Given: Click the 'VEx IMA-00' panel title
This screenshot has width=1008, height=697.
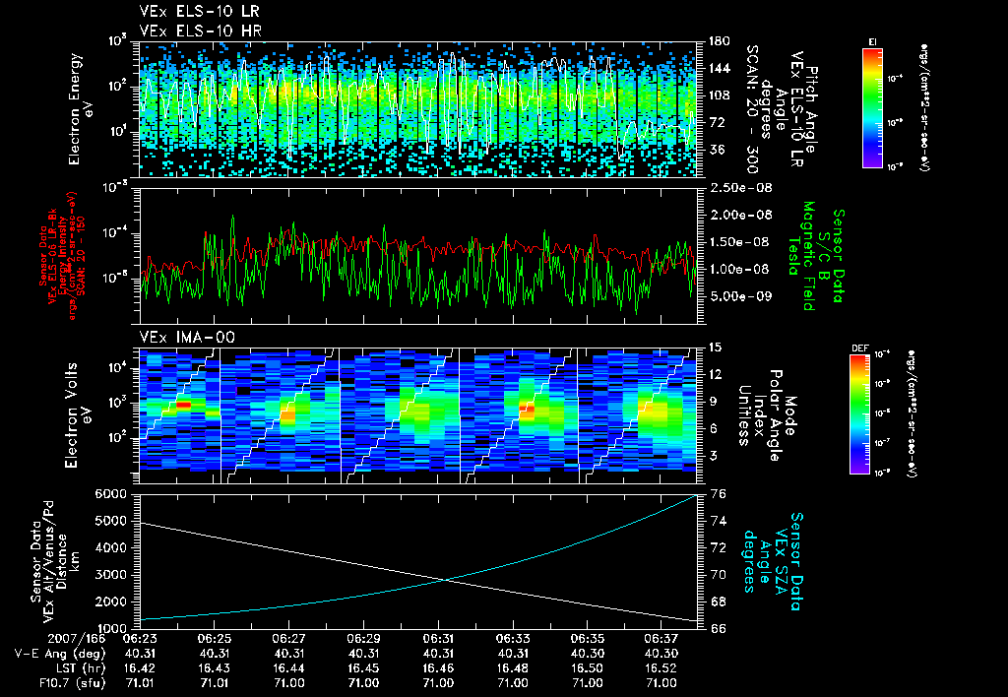Looking at the screenshot, I should (x=187, y=338).
